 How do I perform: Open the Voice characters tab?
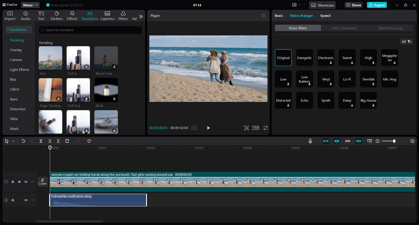click(344, 28)
